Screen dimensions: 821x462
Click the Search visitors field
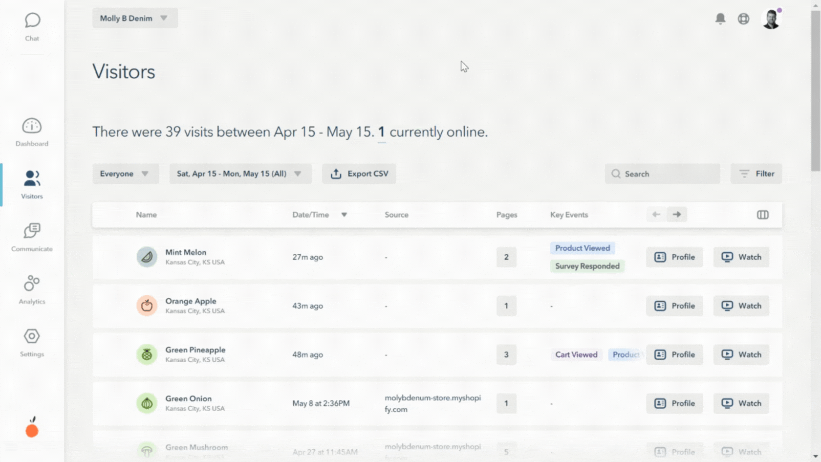662,174
